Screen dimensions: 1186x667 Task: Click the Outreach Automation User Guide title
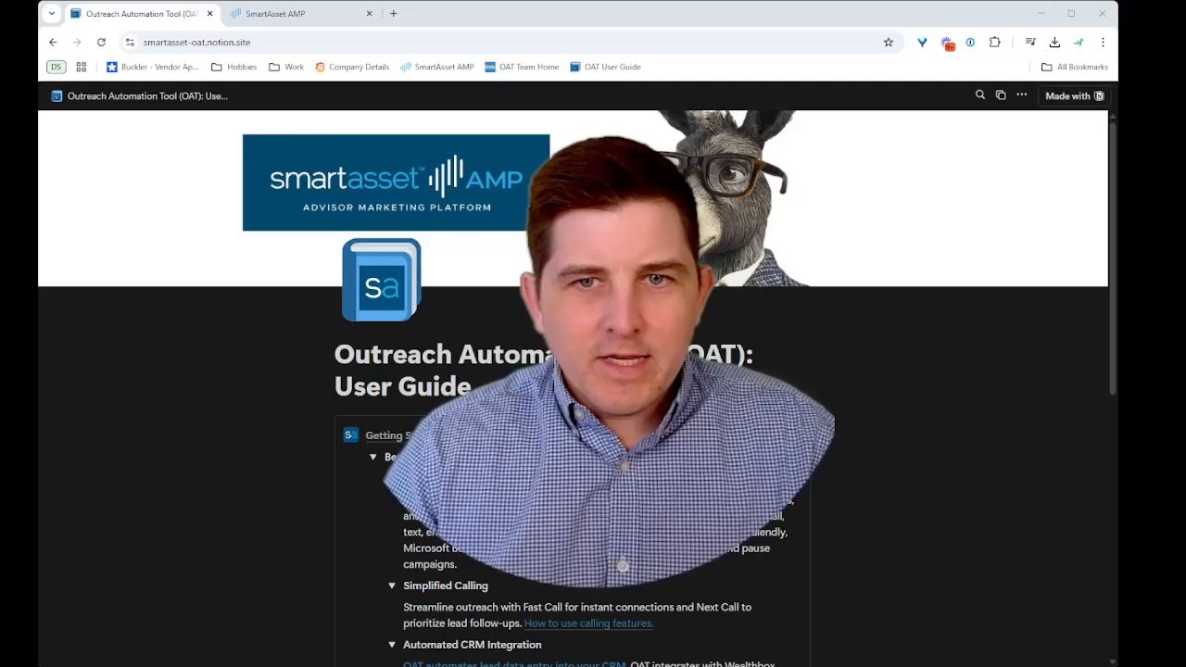point(543,370)
